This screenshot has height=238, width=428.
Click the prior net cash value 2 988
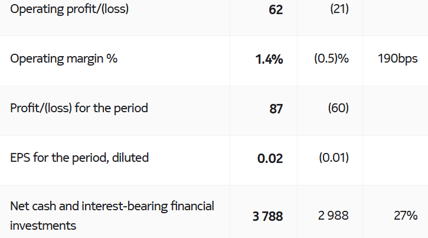pos(333,216)
